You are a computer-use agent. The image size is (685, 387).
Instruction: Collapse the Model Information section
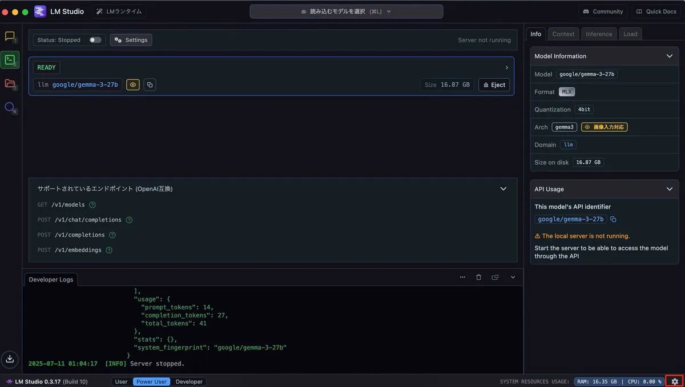pyautogui.click(x=670, y=56)
